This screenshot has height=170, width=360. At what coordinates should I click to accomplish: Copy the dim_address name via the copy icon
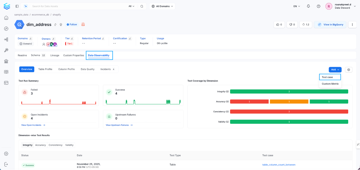click(x=56, y=24)
